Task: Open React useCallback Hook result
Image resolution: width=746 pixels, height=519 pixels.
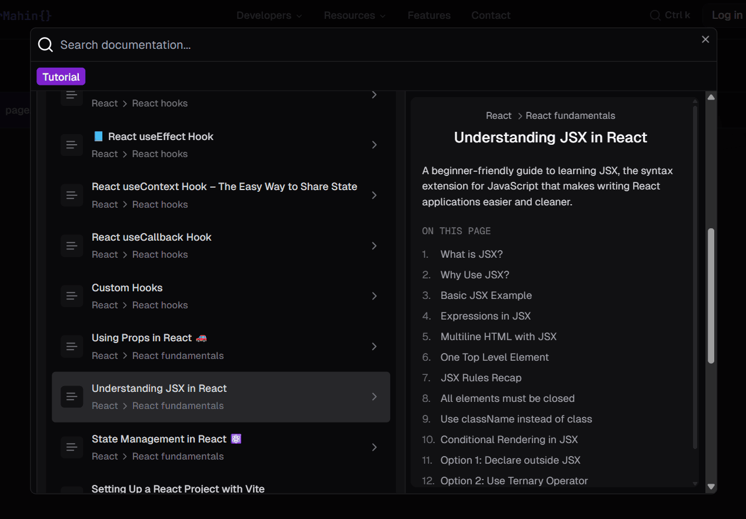Action: pyautogui.click(x=221, y=245)
